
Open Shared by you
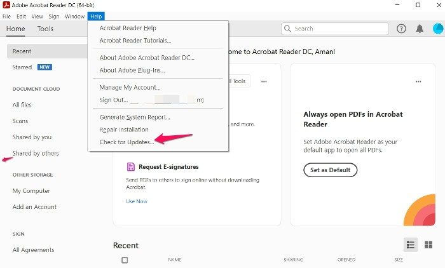click(x=32, y=137)
